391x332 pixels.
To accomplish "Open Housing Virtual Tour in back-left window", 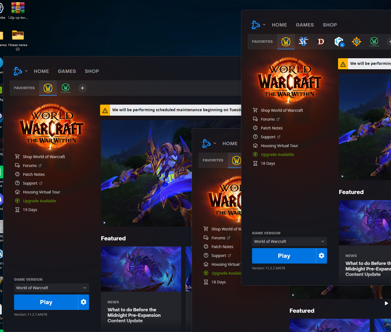I will 38,192.
